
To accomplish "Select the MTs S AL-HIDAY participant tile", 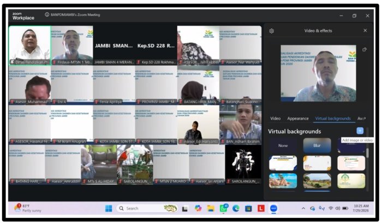I will pos(99,164).
